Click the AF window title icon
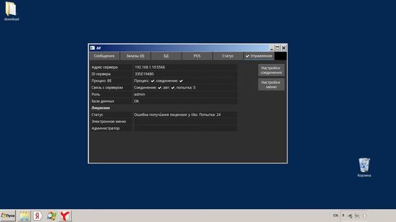 tap(92, 48)
